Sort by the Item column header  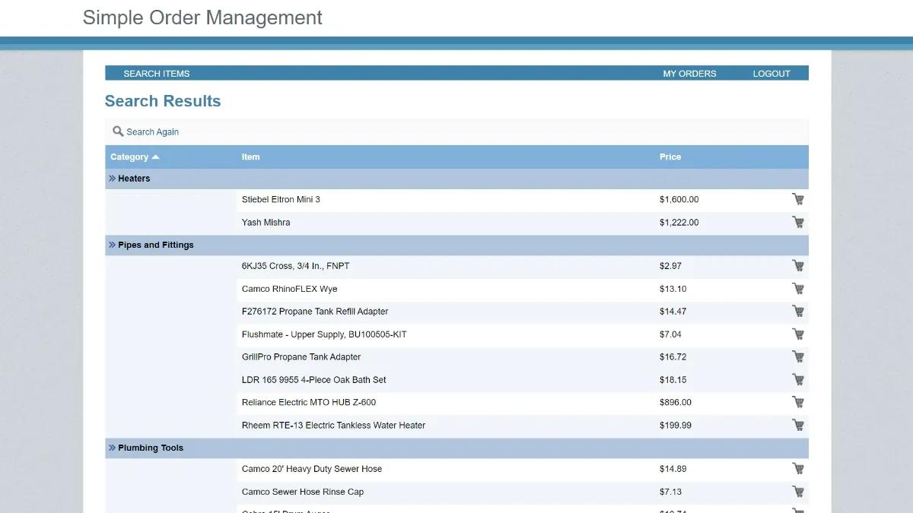tap(250, 157)
